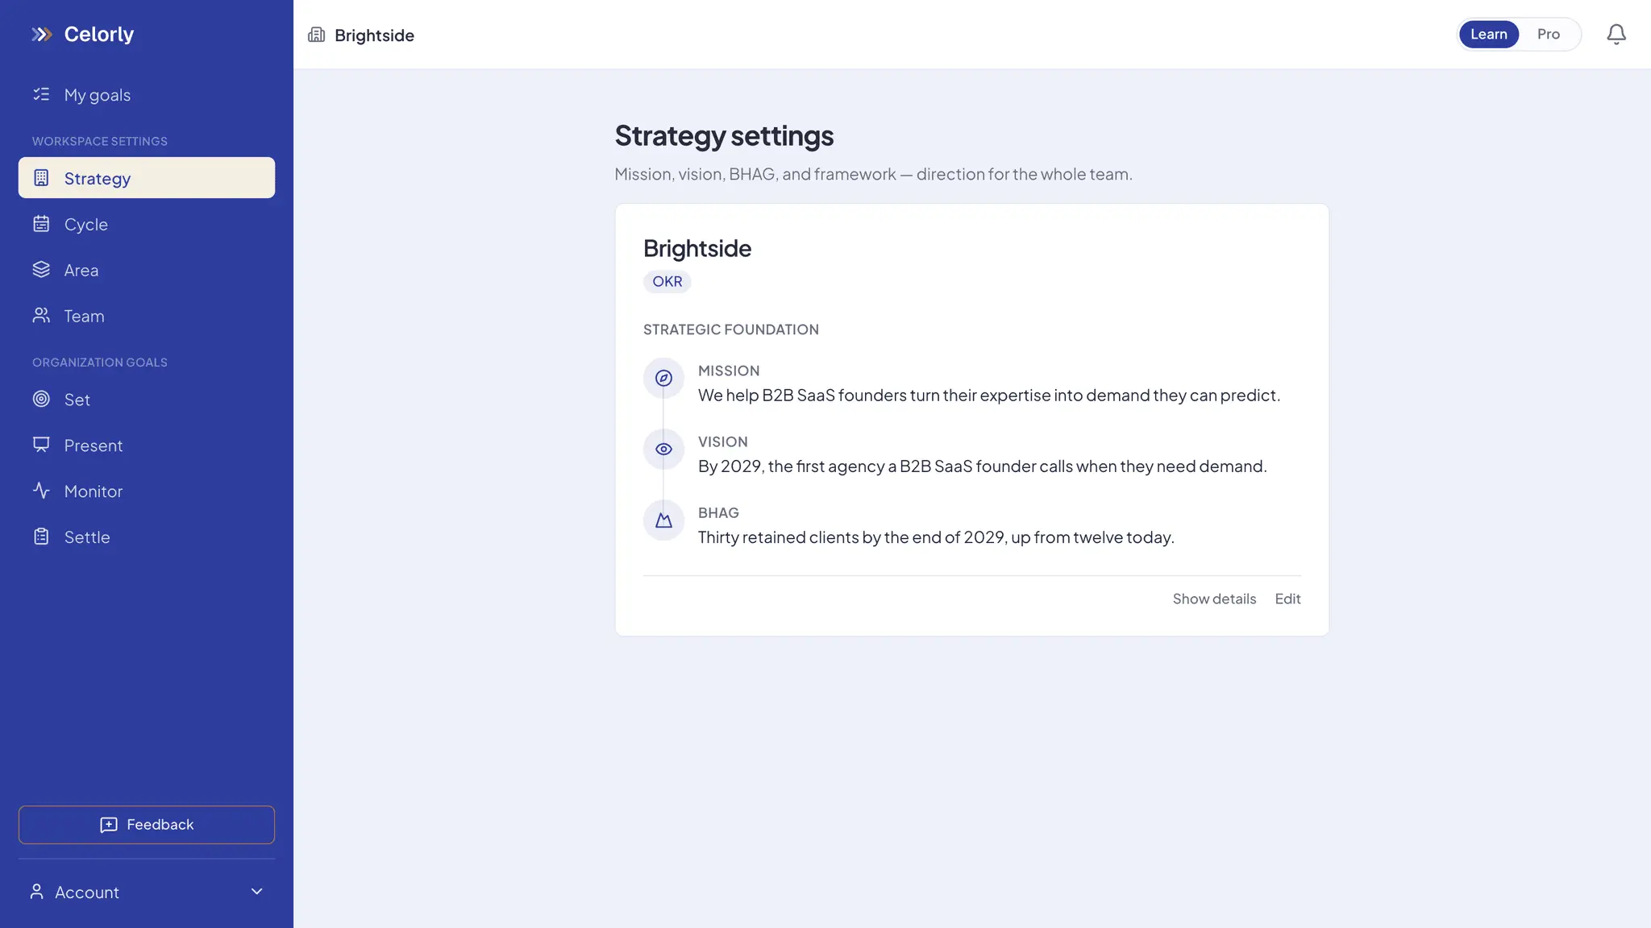
Task: Click the Cycle calendar icon
Action: coord(41,224)
